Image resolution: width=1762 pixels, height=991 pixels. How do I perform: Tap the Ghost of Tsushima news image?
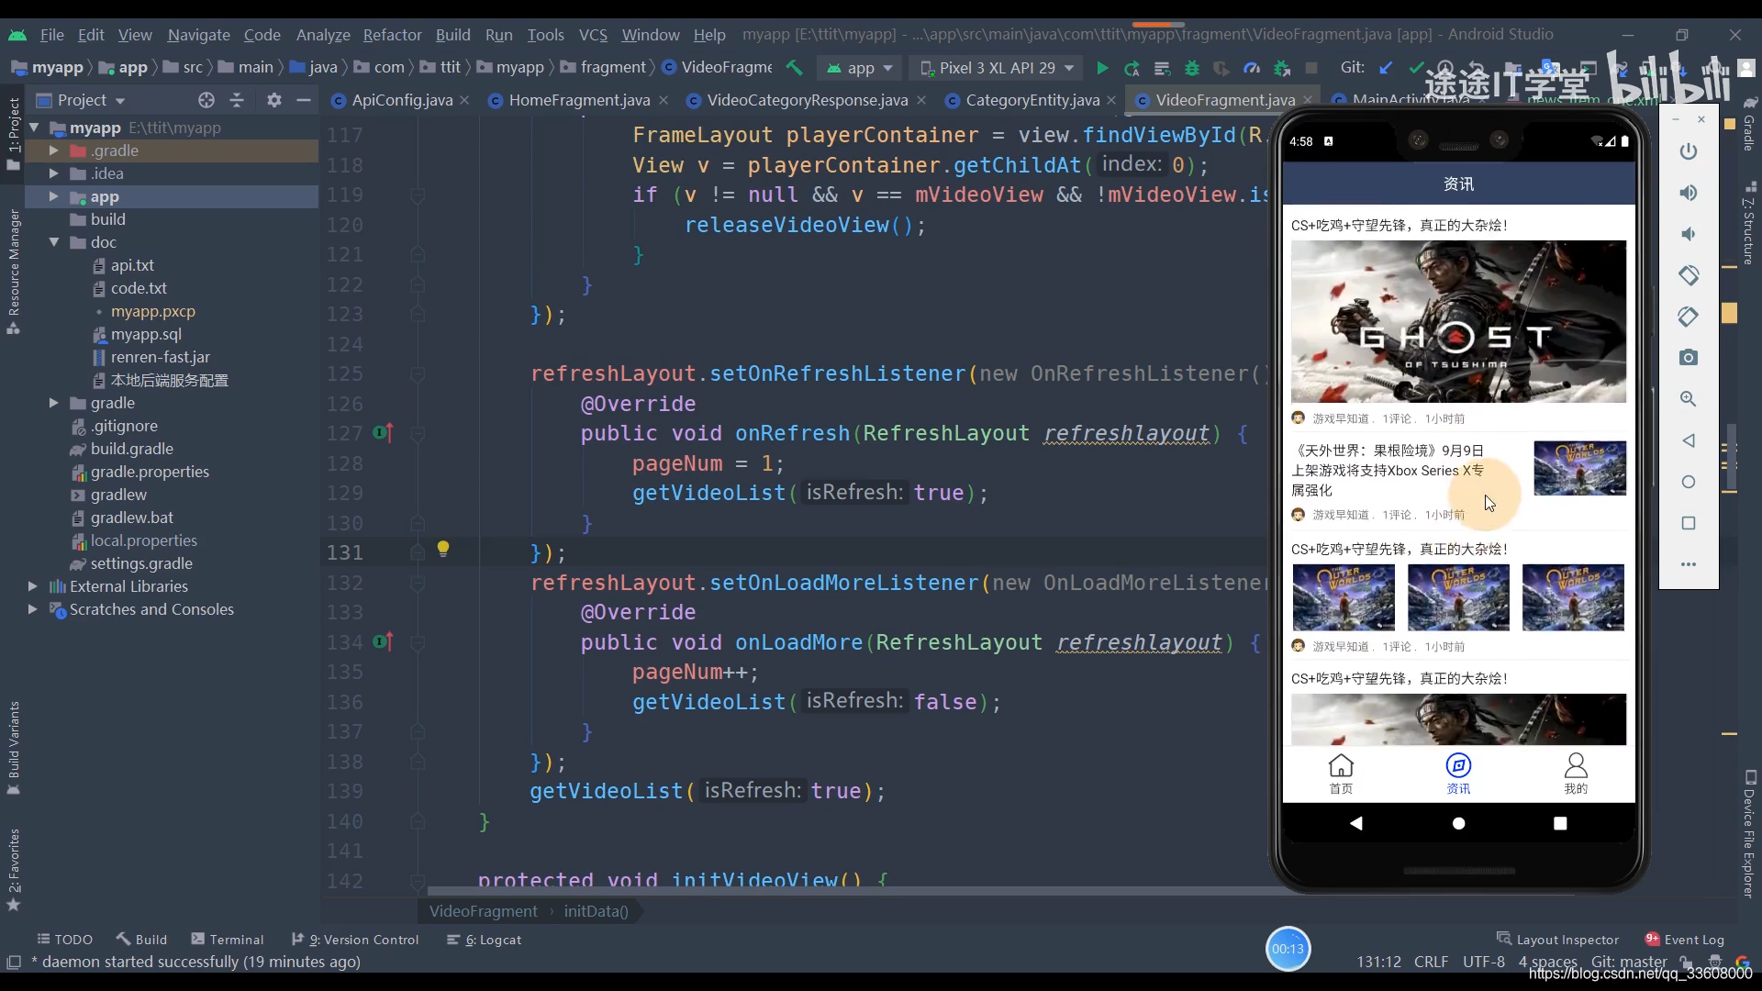[1458, 322]
